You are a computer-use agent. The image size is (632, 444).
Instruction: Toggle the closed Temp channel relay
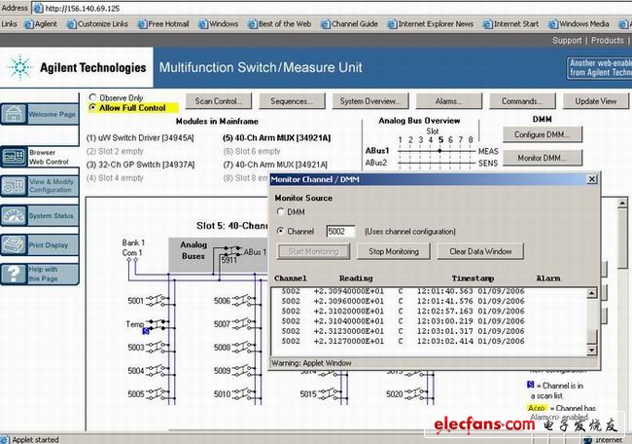click(x=158, y=324)
